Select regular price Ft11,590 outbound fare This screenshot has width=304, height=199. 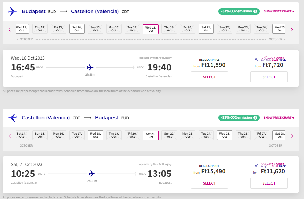click(209, 77)
